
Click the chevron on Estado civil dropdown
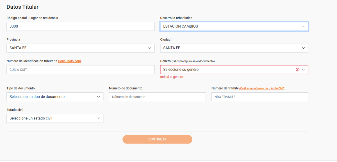coord(99,118)
